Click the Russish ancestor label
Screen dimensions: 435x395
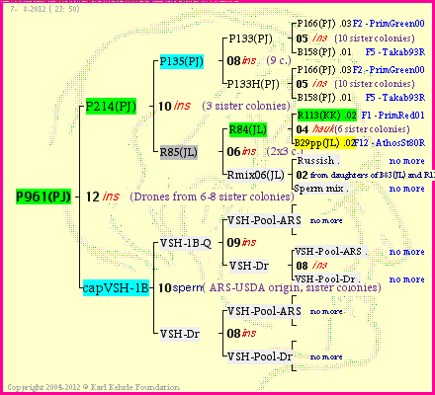click(318, 161)
